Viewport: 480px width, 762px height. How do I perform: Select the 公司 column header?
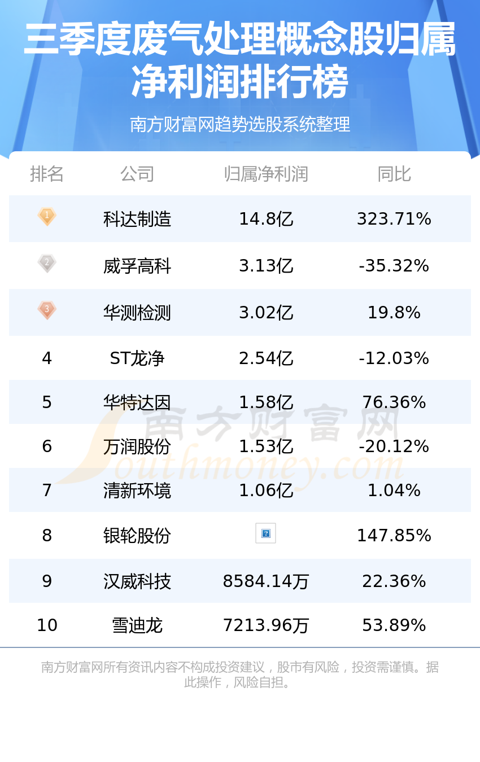pos(137,174)
